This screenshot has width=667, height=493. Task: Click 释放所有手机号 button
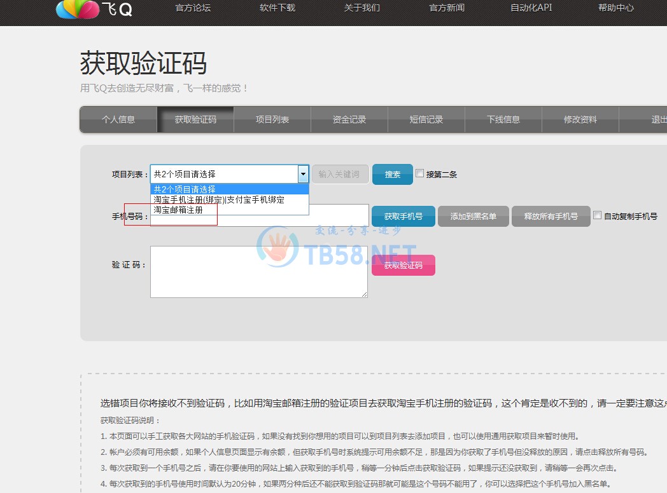click(551, 217)
